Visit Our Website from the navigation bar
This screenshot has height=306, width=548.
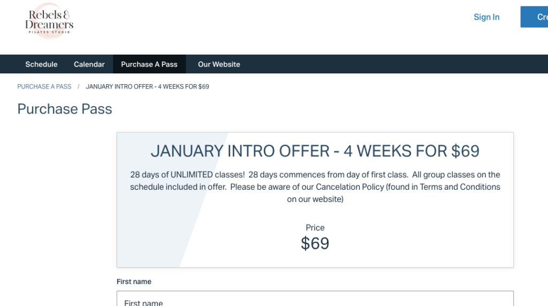(x=219, y=64)
